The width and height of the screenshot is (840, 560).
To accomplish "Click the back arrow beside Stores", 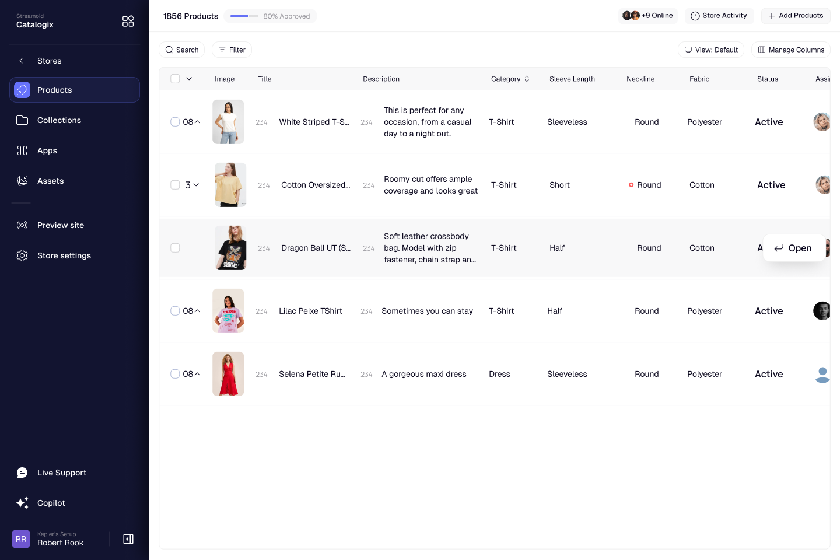I will (x=22, y=61).
